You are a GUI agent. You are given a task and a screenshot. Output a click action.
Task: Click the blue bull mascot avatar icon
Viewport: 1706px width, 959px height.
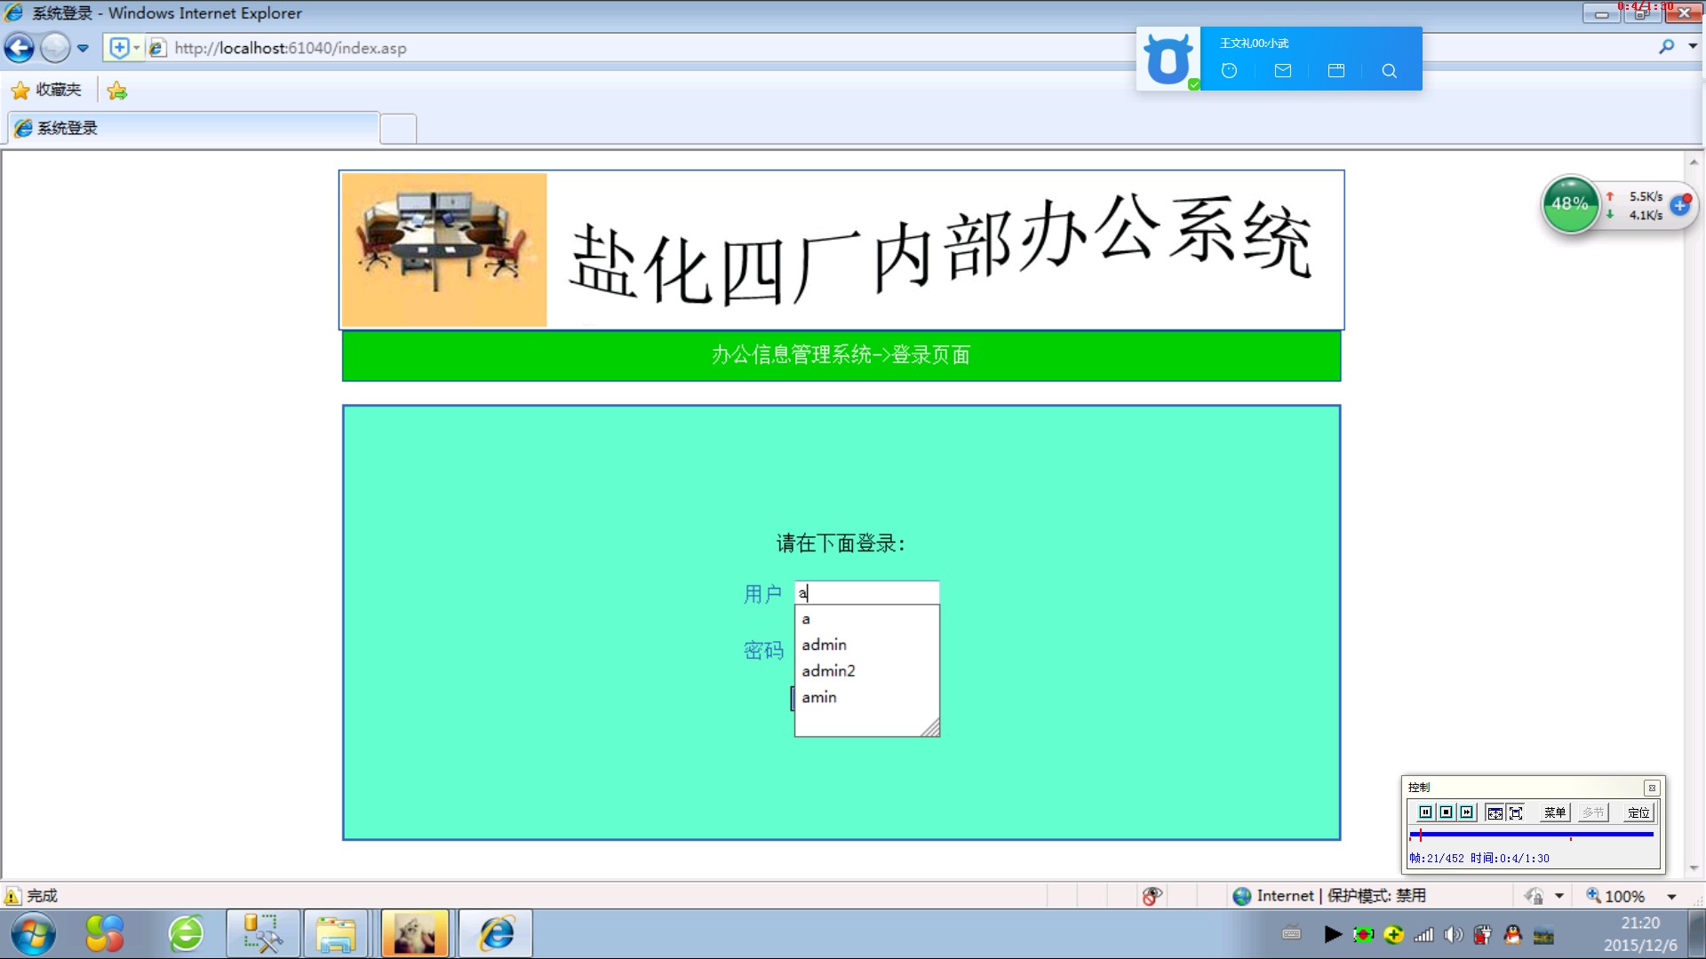[x=1168, y=59]
